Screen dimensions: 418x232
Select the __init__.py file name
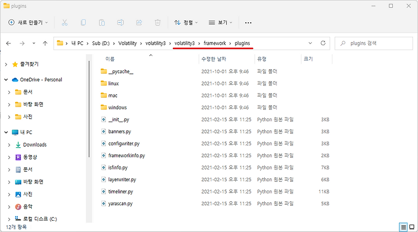(x=119, y=119)
